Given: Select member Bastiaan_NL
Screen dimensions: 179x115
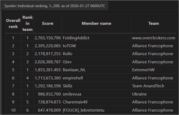Looking at the screenshot, I should [75, 70].
